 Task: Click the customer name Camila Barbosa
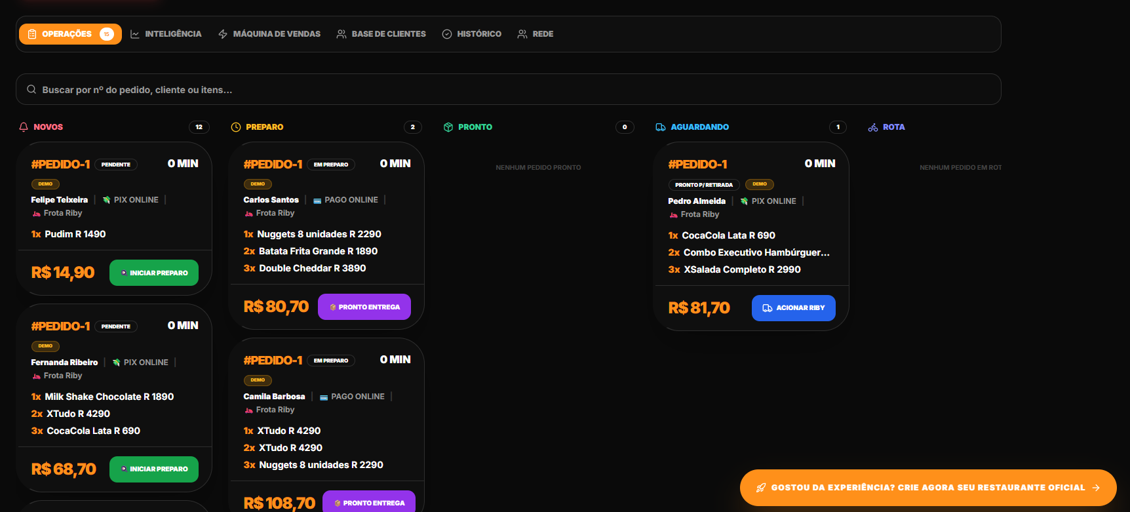point(274,397)
